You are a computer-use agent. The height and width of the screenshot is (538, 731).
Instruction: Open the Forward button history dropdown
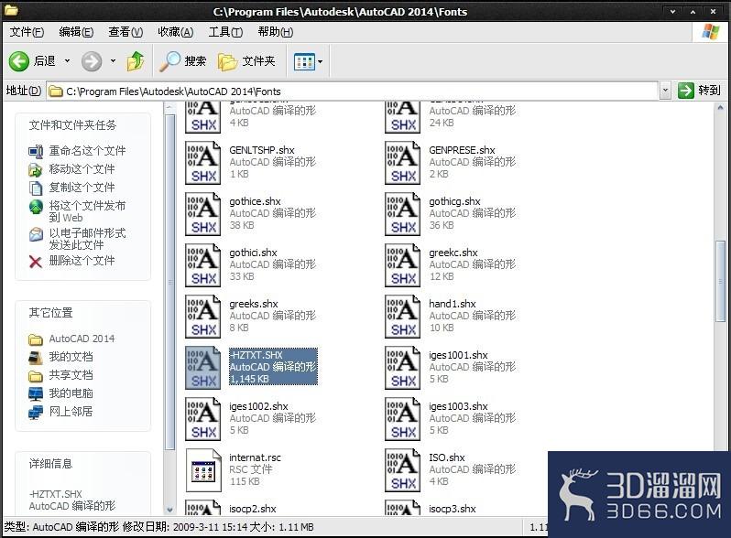pyautogui.click(x=113, y=61)
